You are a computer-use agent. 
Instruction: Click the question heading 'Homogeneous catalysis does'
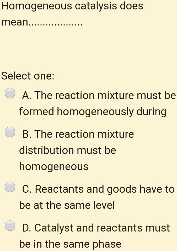(x=72, y=6)
